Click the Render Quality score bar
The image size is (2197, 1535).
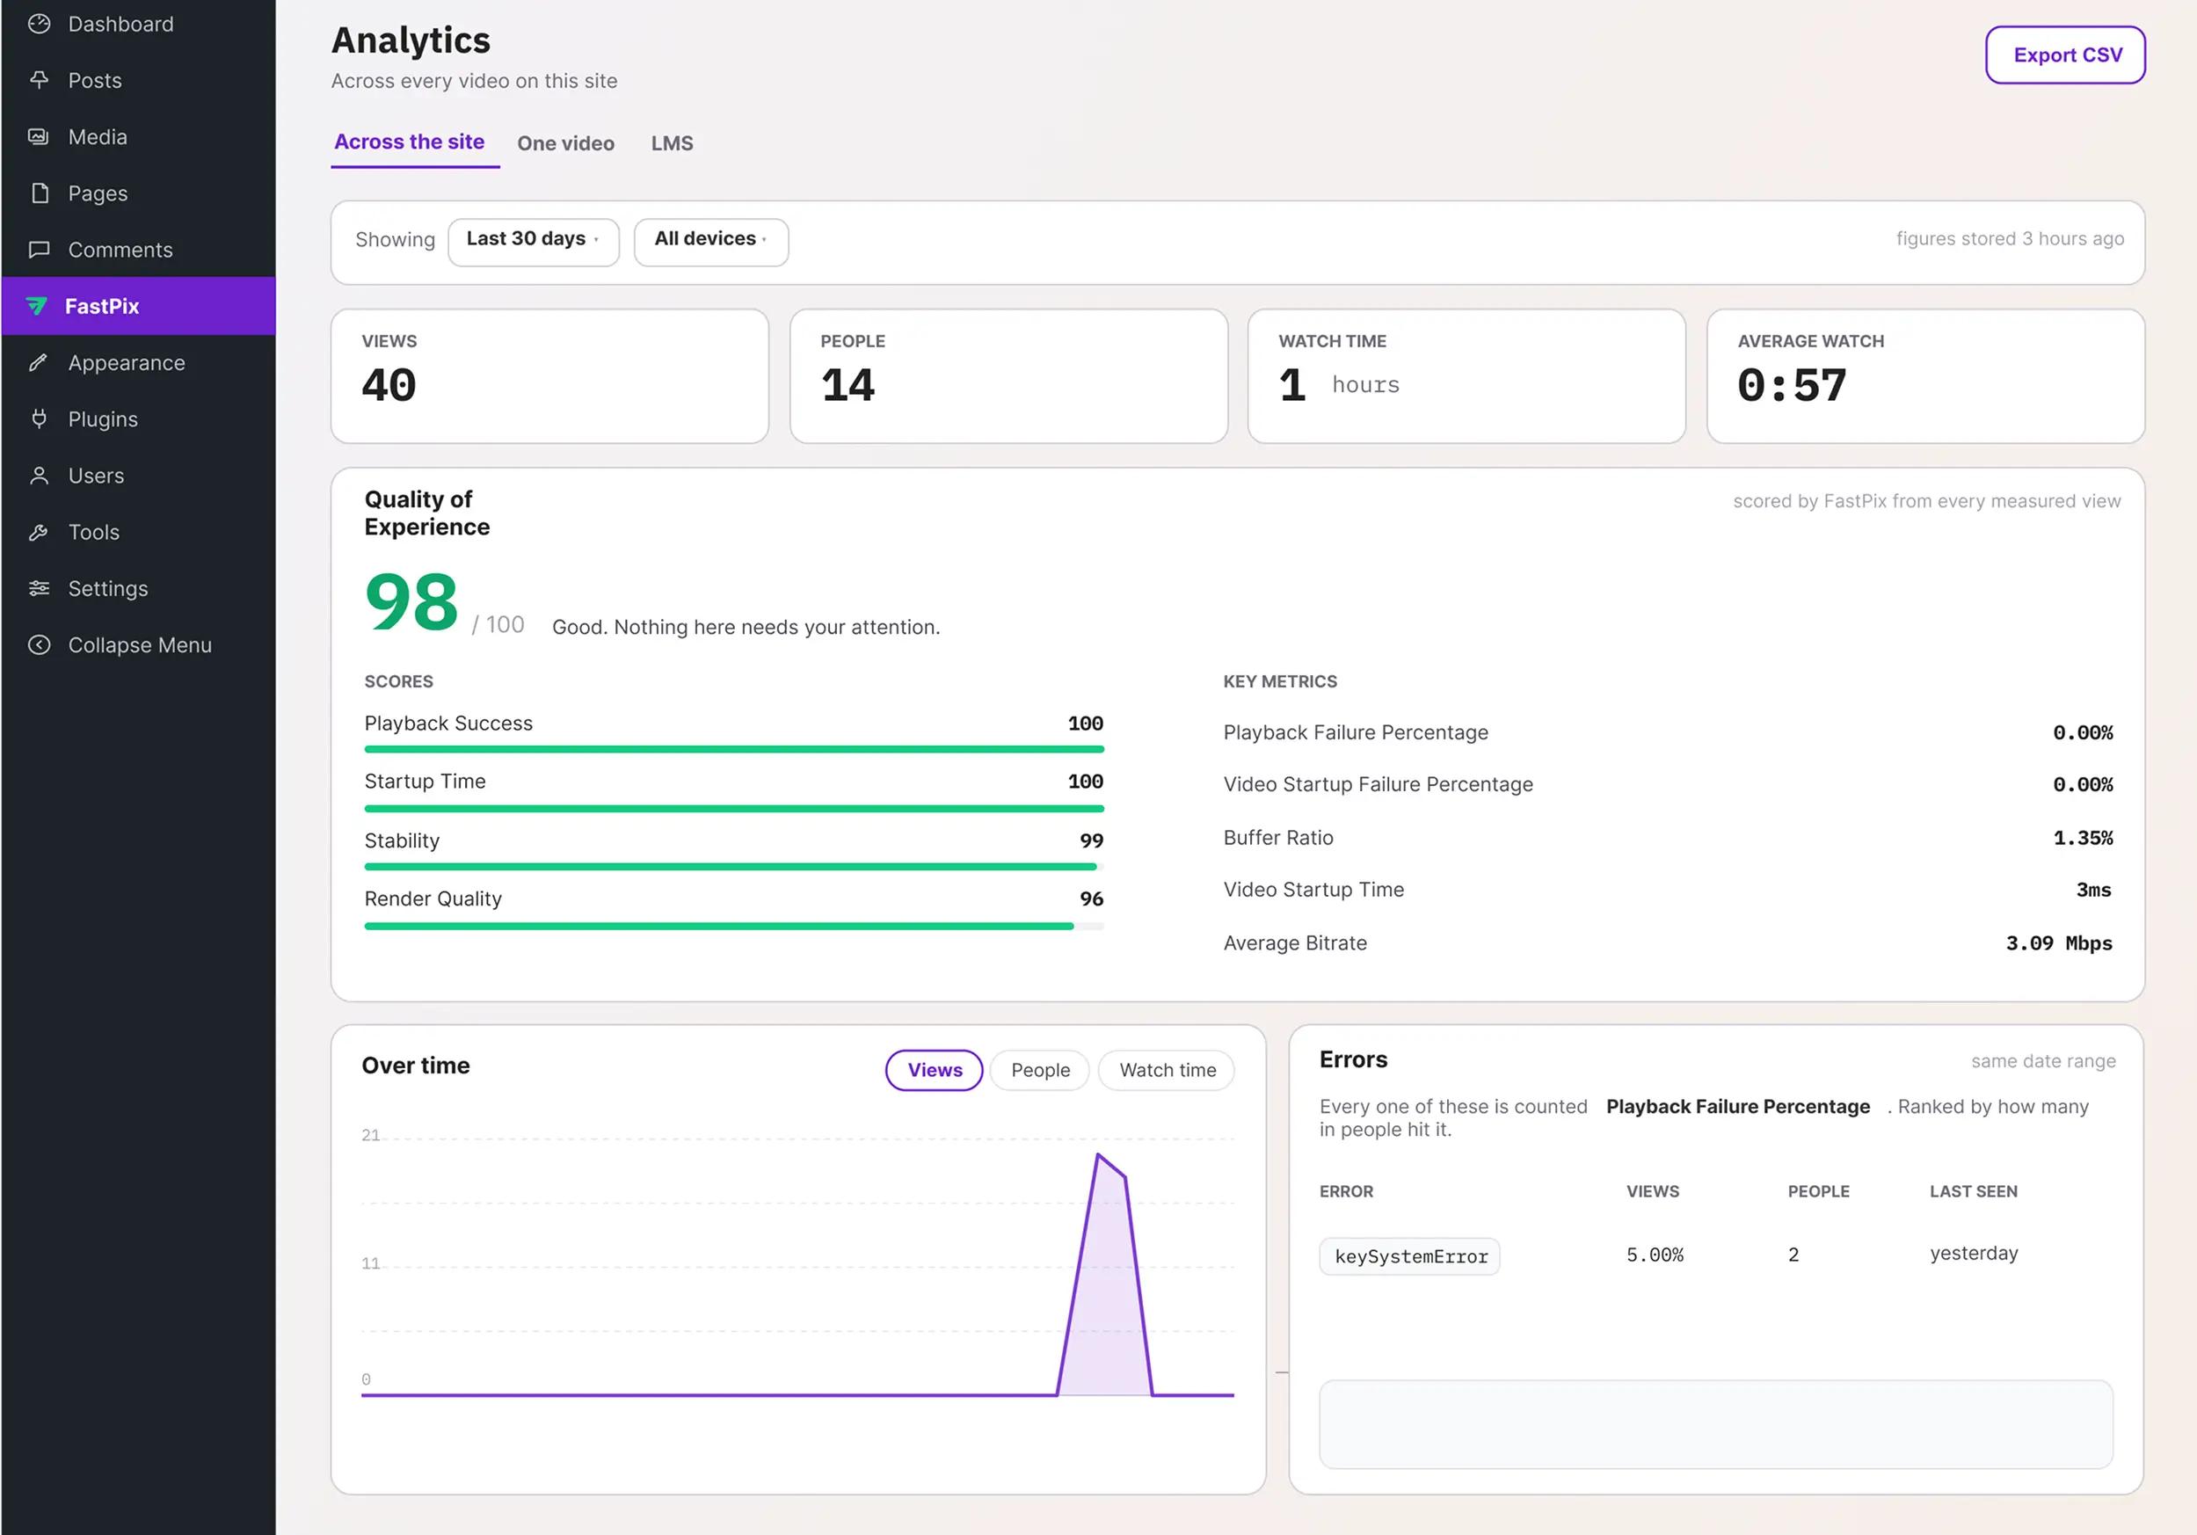click(x=734, y=927)
